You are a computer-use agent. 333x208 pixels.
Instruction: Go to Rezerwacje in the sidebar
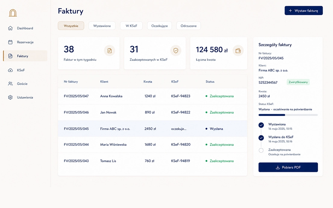[x=25, y=42]
